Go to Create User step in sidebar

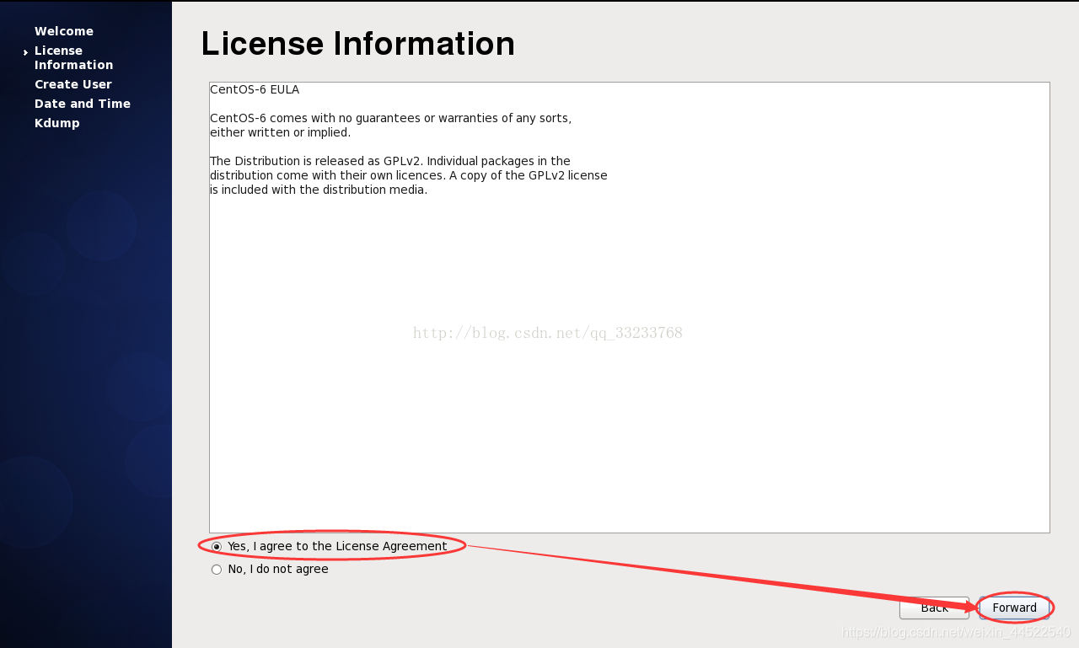click(x=73, y=84)
